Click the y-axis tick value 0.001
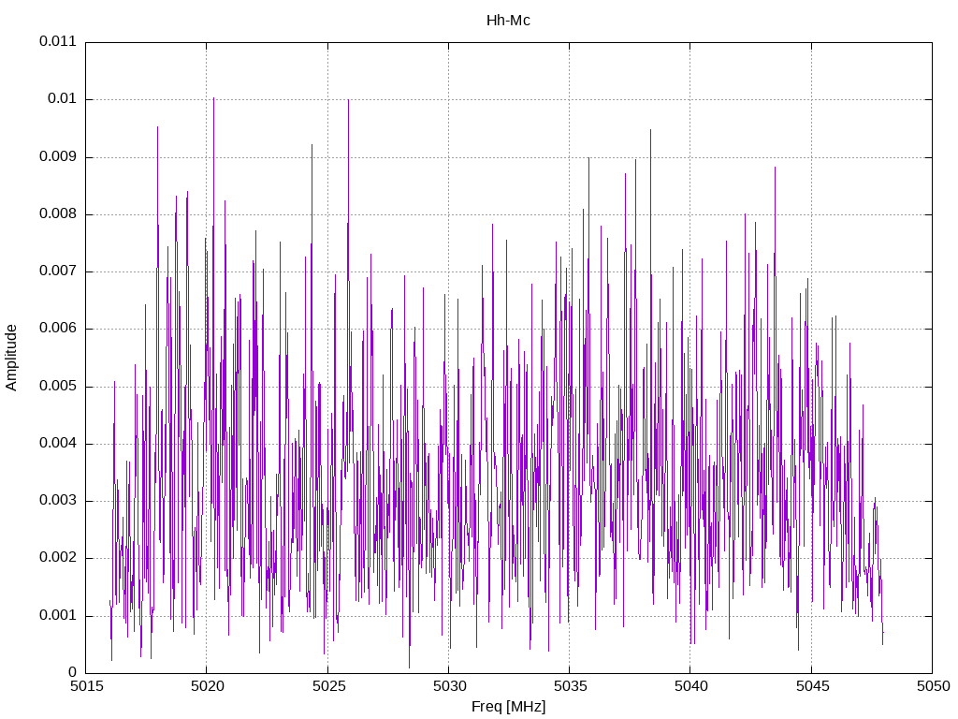 [x=58, y=615]
